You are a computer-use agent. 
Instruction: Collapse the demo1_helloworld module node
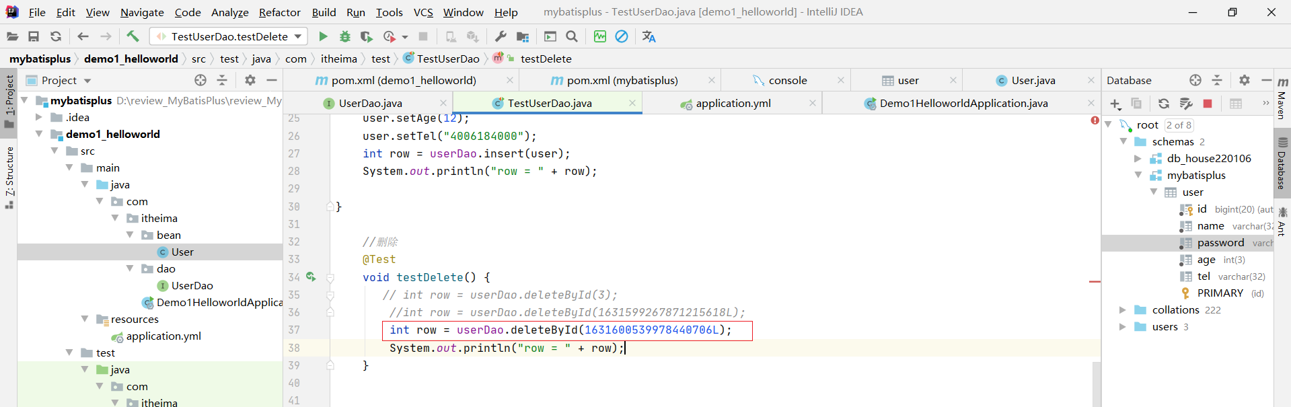[x=40, y=134]
